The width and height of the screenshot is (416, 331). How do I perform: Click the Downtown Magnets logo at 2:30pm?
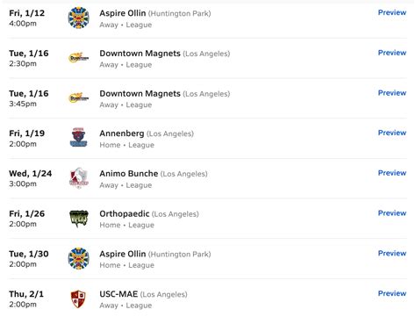point(78,58)
